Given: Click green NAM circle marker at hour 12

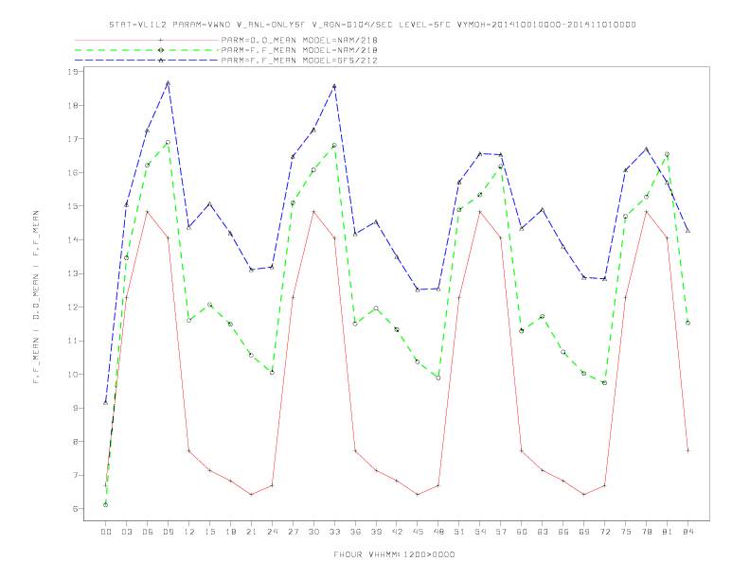Looking at the screenshot, I should click(x=189, y=321).
